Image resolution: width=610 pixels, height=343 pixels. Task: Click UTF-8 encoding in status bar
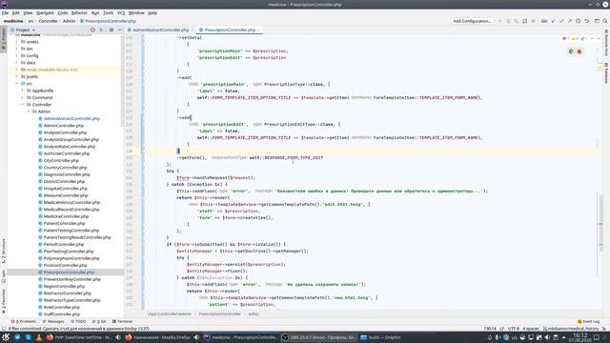coord(514,329)
